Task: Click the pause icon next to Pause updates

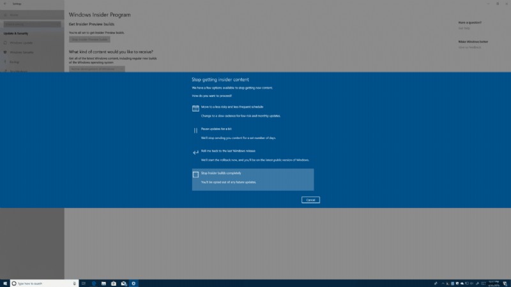Action: click(195, 131)
